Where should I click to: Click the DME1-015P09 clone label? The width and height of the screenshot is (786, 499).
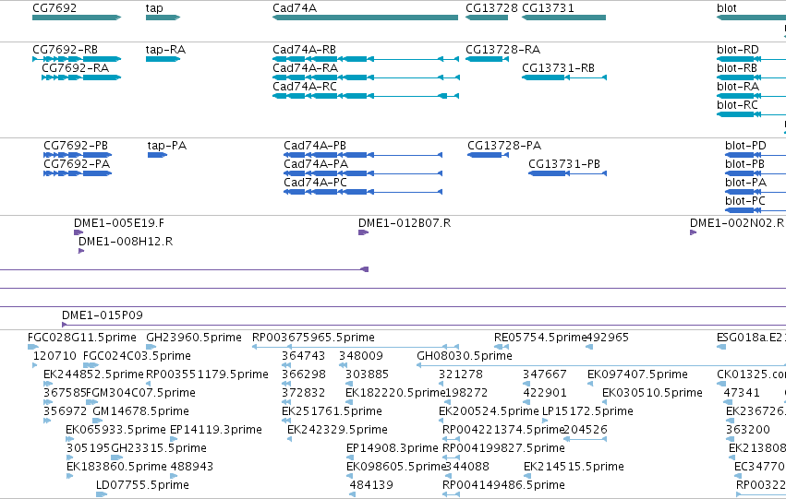tap(103, 315)
